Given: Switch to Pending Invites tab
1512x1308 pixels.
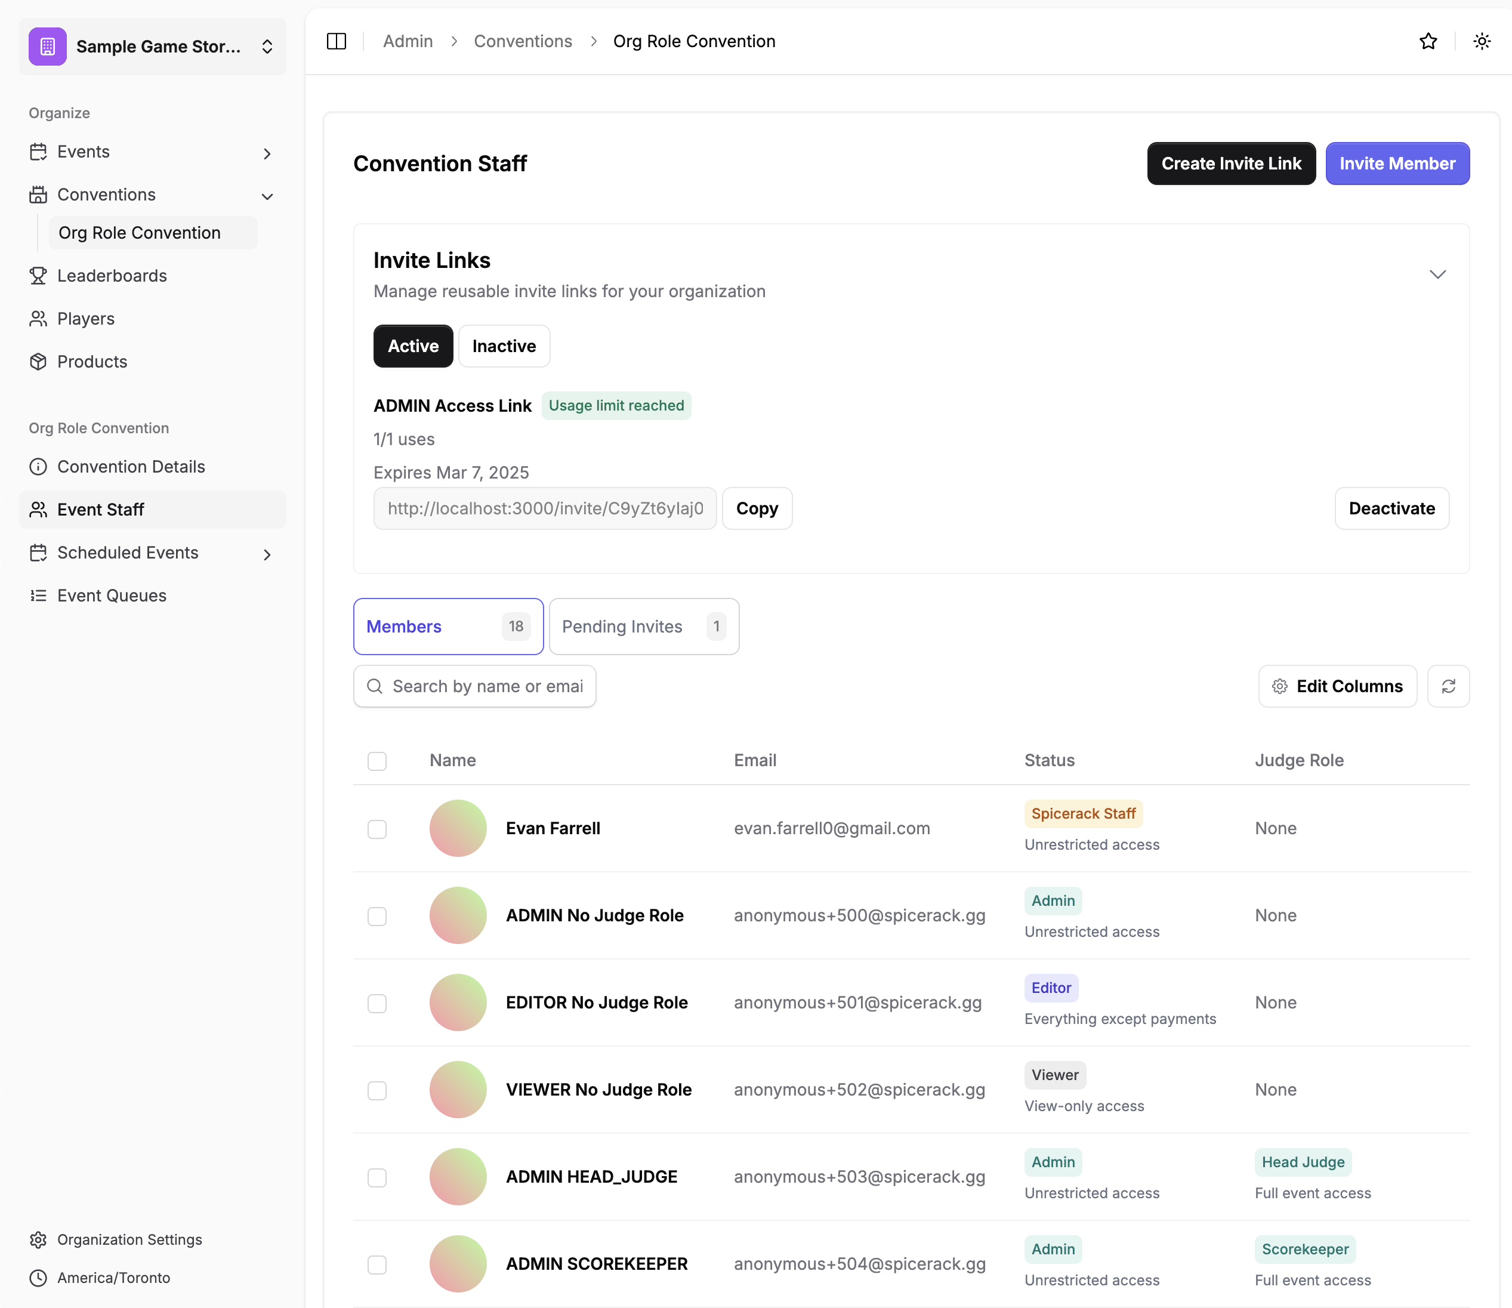Looking at the screenshot, I should [643, 627].
